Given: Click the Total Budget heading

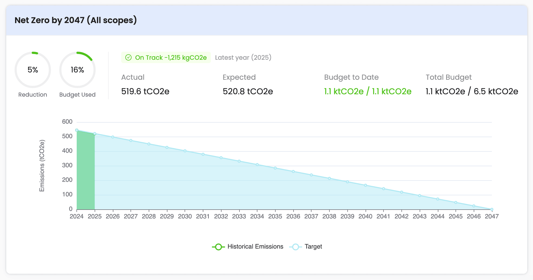Looking at the screenshot, I should coord(448,77).
